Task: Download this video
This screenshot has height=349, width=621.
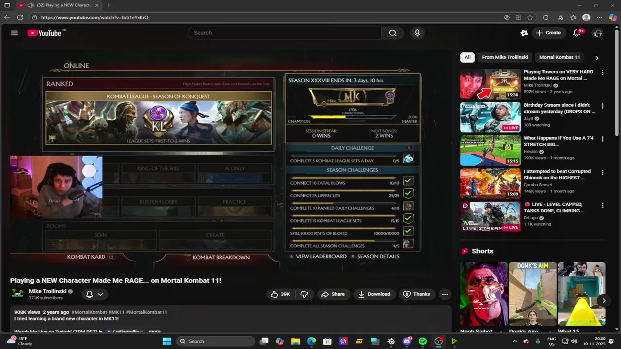Action: coord(374,294)
